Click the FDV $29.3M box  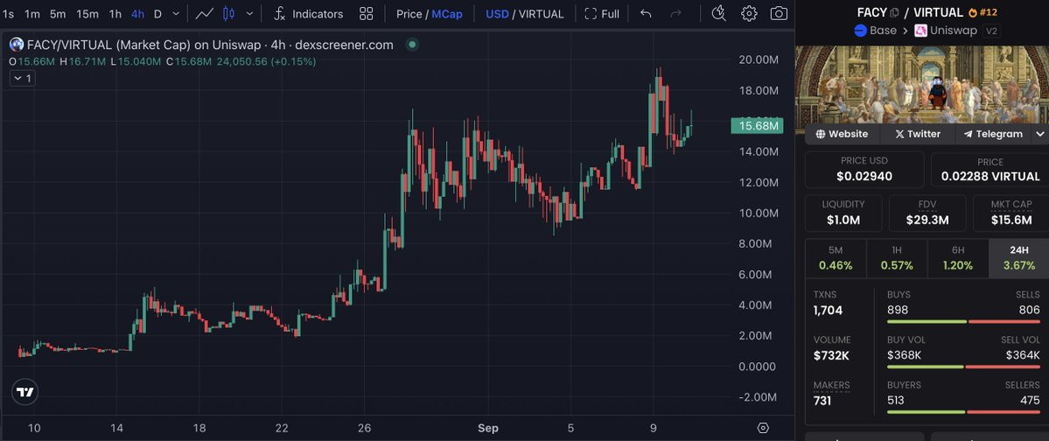pyautogui.click(x=927, y=213)
